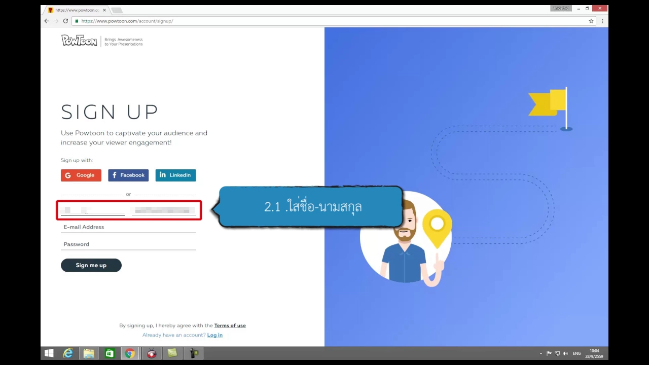Open the green notes taskbar icon

coord(172,353)
